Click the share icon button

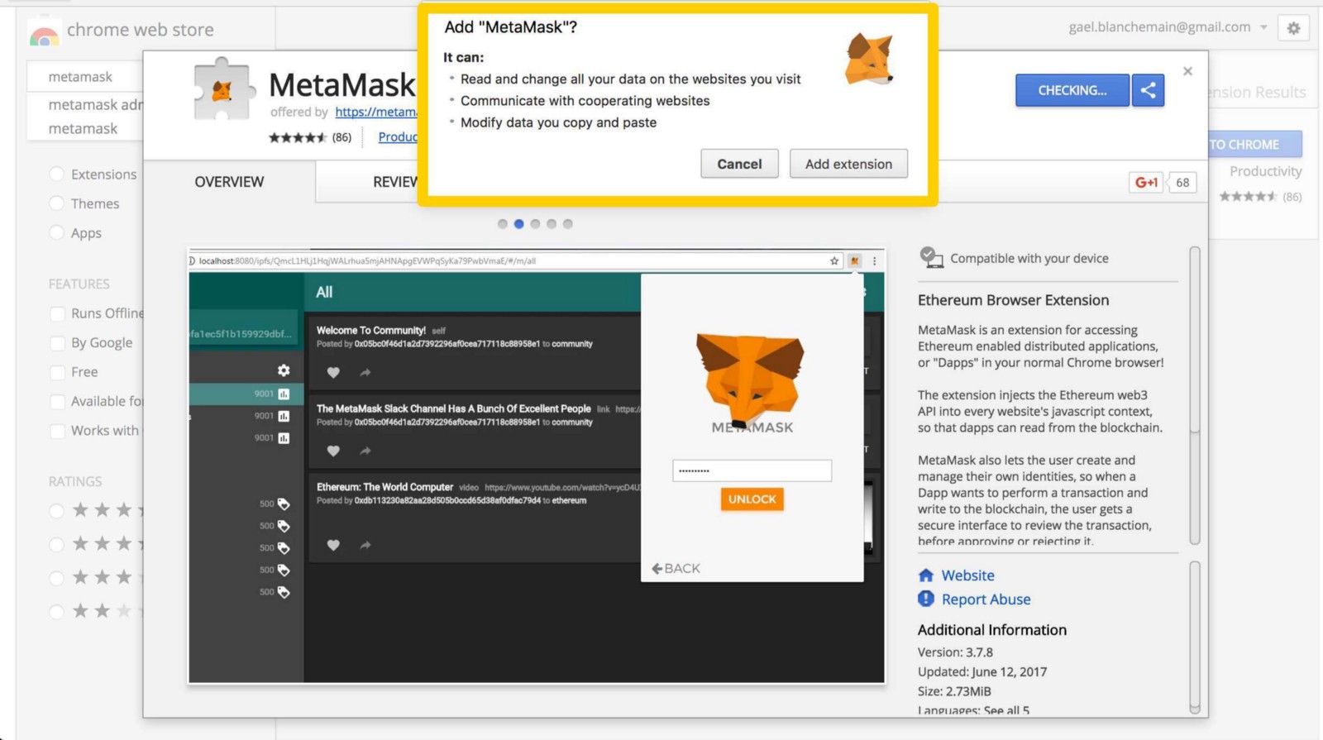tap(1148, 90)
